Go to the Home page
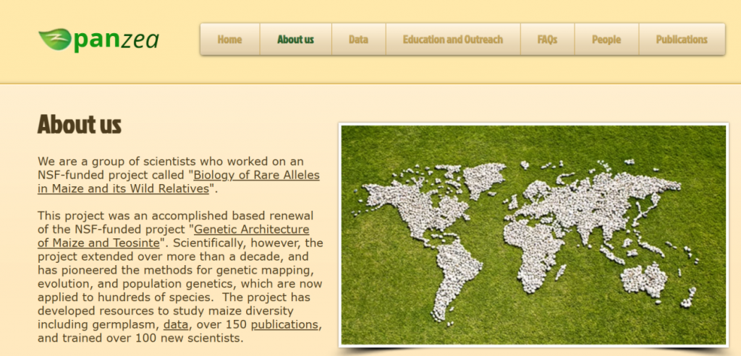The image size is (741, 356). point(229,40)
